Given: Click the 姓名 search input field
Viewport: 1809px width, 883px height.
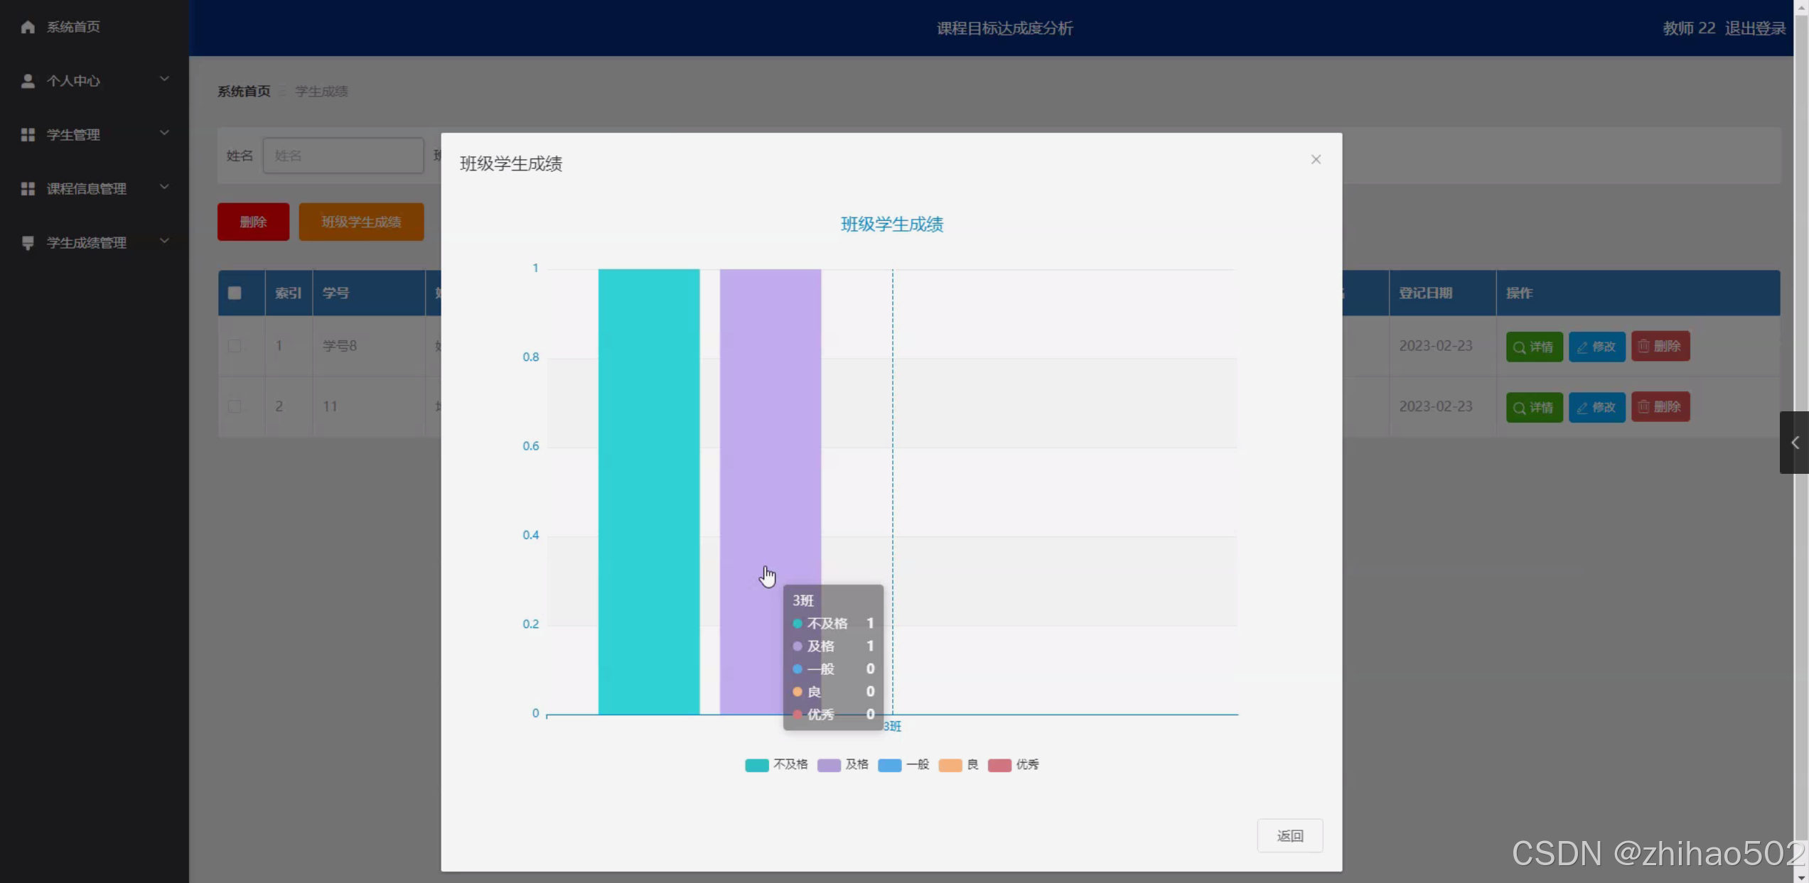Looking at the screenshot, I should (x=343, y=156).
